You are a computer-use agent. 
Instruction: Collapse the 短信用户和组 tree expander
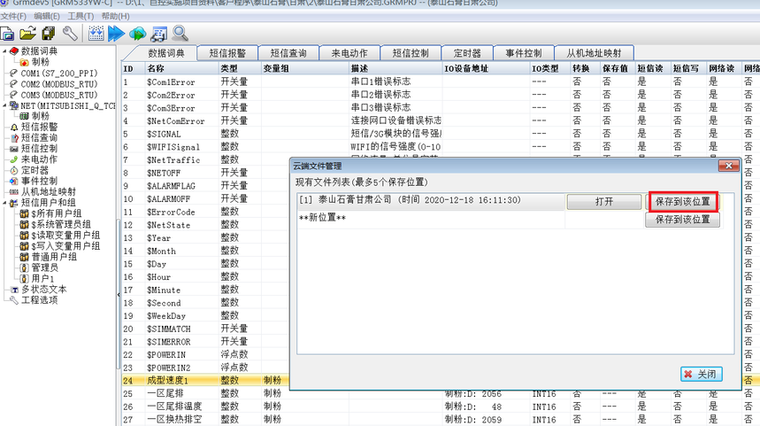tap(4, 202)
